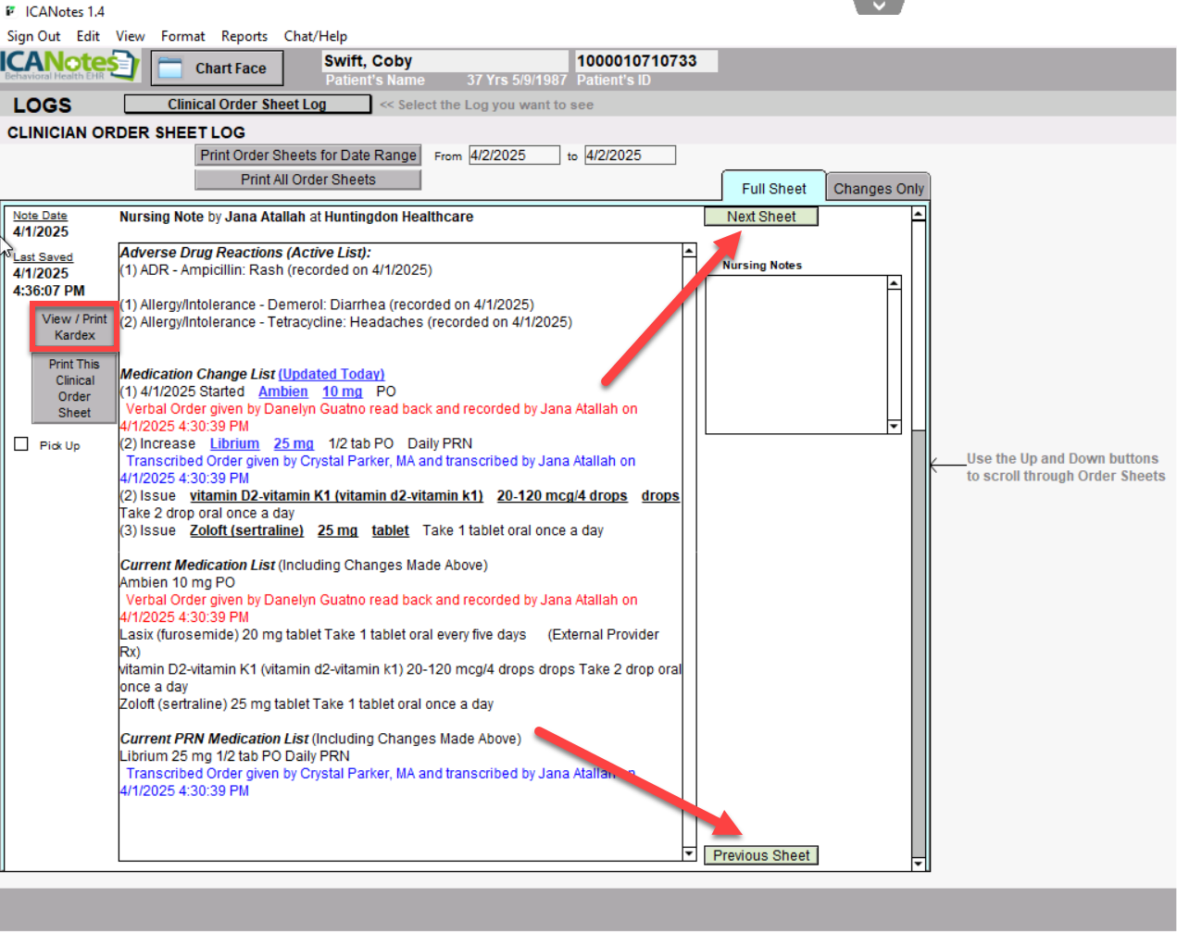The image size is (1177, 933).
Task: Switch to the Changes Only tab
Action: pyautogui.click(x=878, y=189)
